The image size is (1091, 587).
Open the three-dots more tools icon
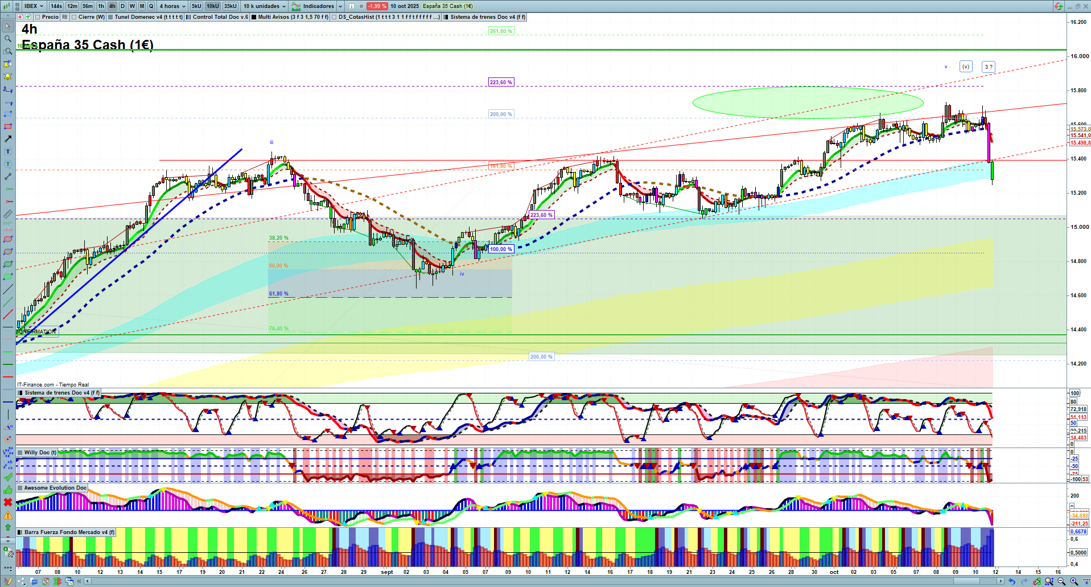tap(8, 568)
